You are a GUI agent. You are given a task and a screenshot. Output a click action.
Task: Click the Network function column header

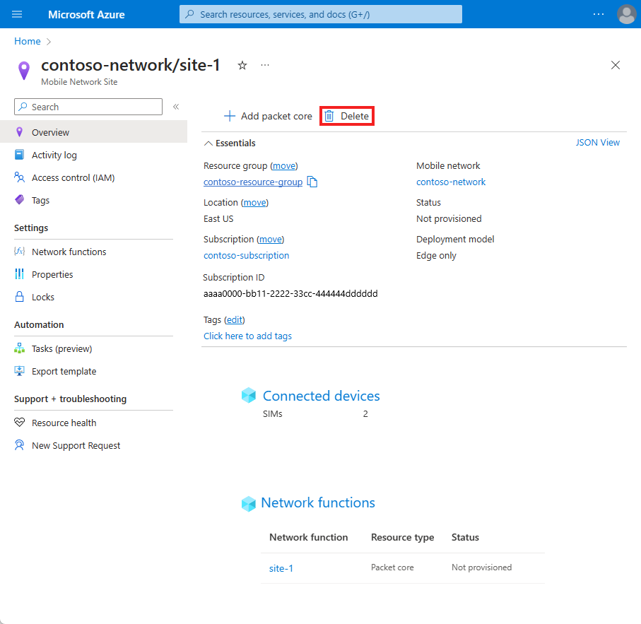[x=309, y=537]
